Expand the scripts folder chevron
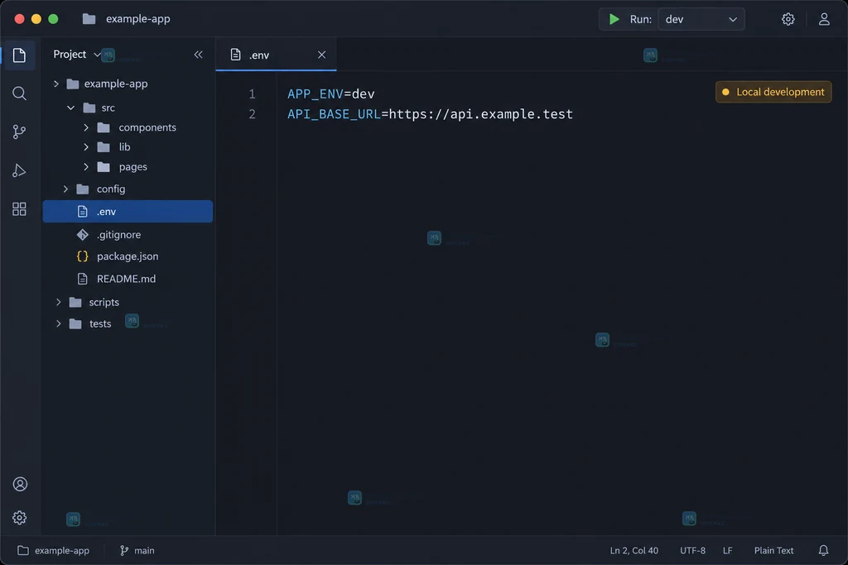This screenshot has height=565, width=848. [59, 302]
